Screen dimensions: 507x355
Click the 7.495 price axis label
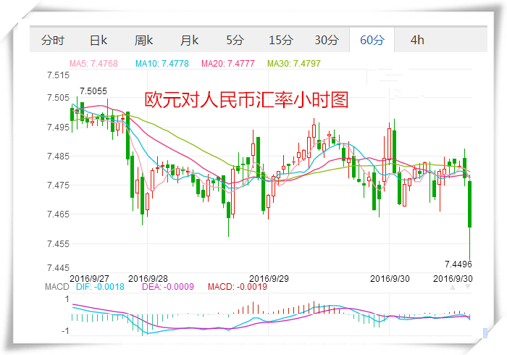point(58,127)
